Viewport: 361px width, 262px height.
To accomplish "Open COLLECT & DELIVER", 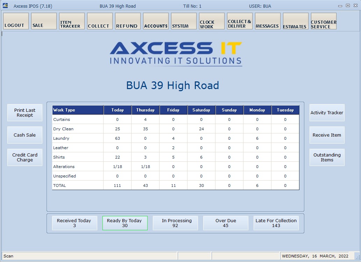I will tap(239, 21).
